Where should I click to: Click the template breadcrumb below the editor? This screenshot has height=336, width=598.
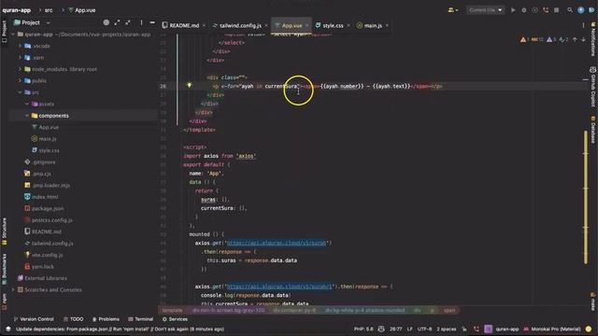172,311
